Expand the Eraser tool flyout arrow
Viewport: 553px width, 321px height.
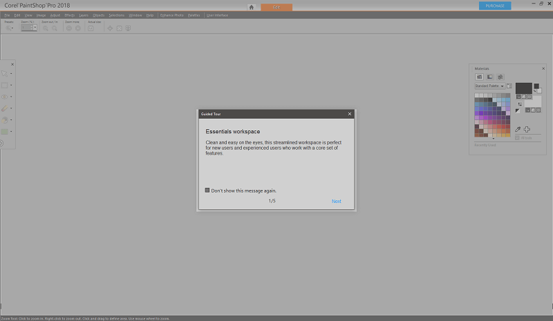tap(11, 108)
